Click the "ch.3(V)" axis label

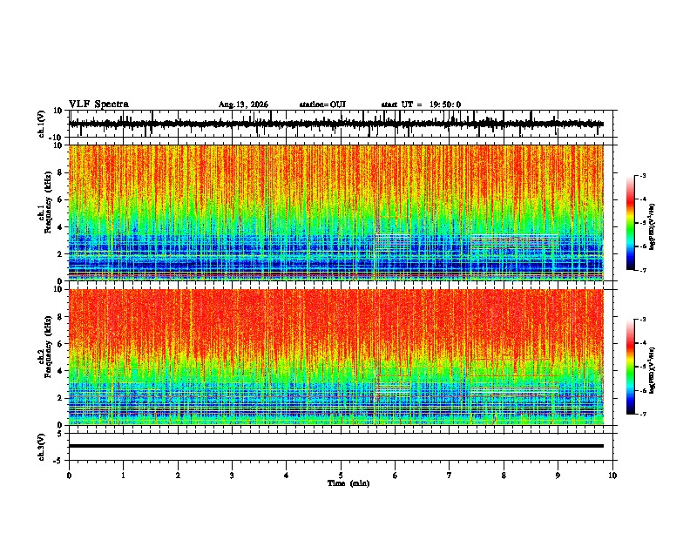[x=42, y=447]
